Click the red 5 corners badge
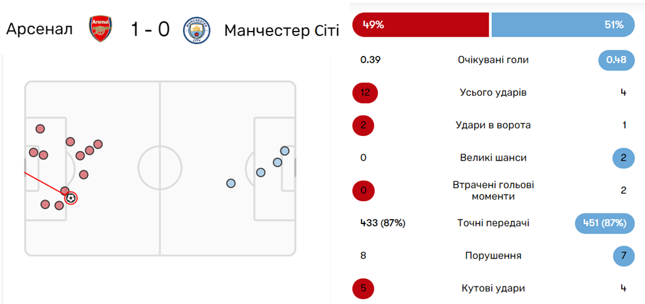 (x=363, y=288)
